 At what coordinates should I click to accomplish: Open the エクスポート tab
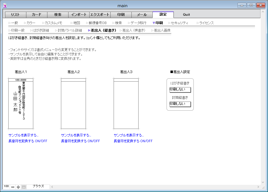100,15
